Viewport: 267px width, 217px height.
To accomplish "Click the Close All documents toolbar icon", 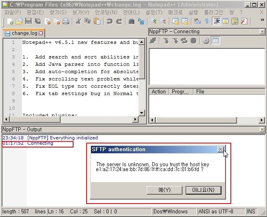I will (x=56, y=21).
